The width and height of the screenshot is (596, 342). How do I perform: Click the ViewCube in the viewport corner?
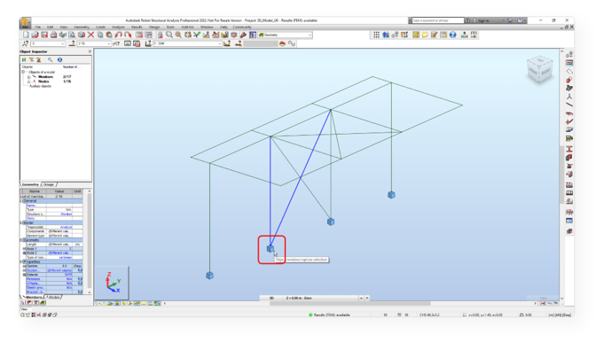[x=539, y=69]
